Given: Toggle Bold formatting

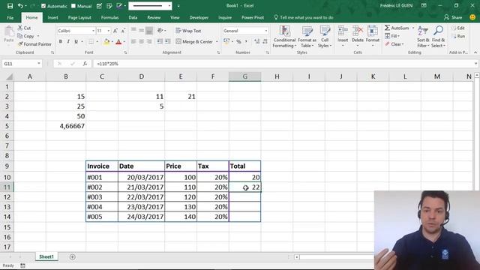Looking at the screenshot, I should pos(61,41).
